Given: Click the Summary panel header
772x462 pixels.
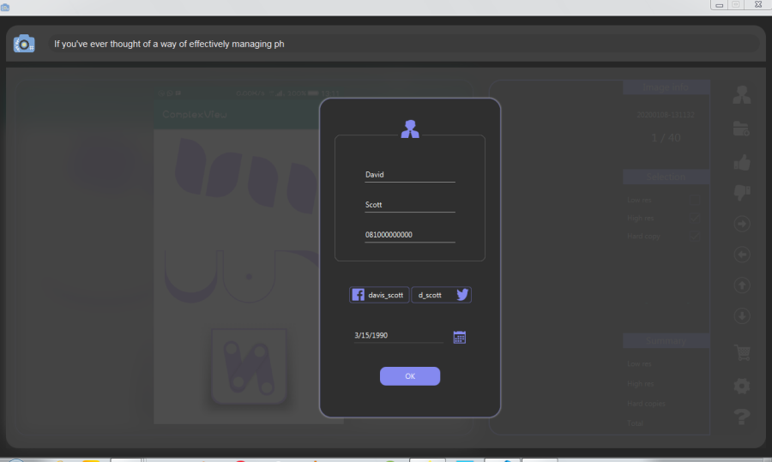Looking at the screenshot, I should click(666, 340).
